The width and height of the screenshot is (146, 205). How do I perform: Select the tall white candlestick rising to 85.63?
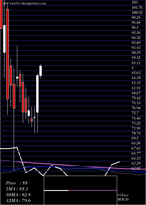point(37,94)
